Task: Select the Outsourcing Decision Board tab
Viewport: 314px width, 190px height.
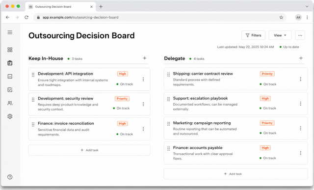Action: (x=61, y=6)
